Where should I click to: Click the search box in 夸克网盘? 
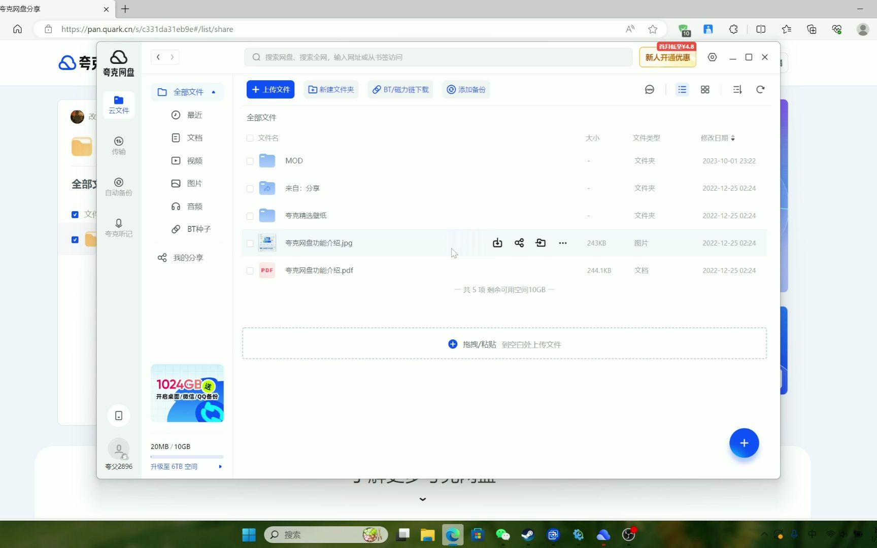(438, 57)
